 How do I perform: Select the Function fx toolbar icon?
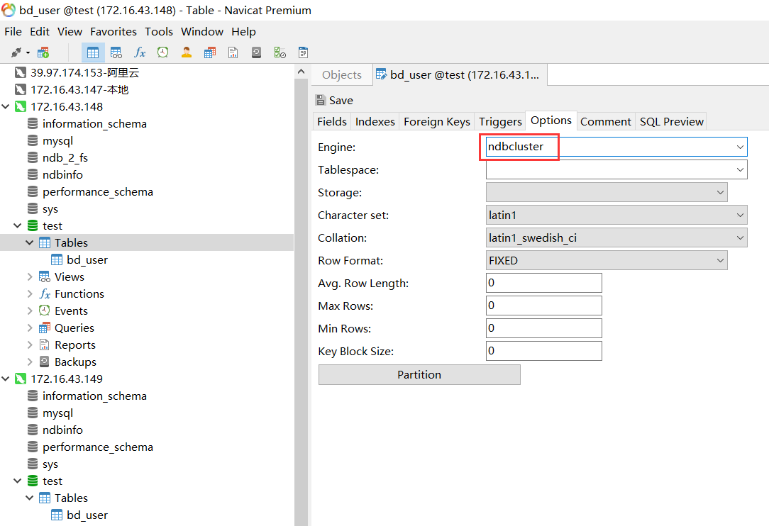point(140,52)
